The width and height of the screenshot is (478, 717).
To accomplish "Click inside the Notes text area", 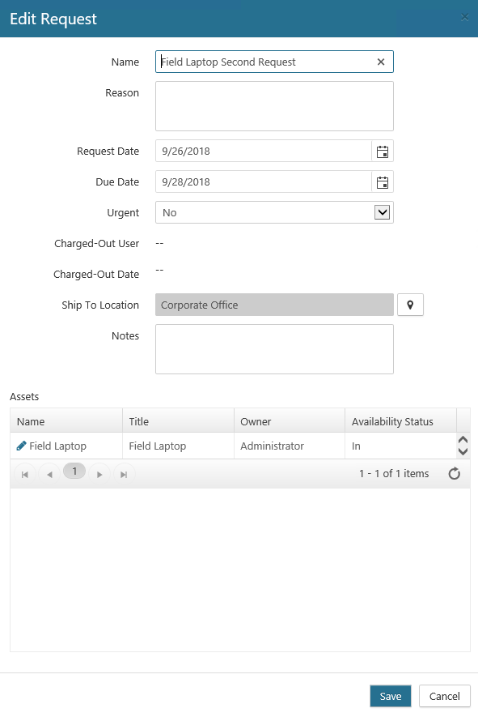I will [273, 348].
